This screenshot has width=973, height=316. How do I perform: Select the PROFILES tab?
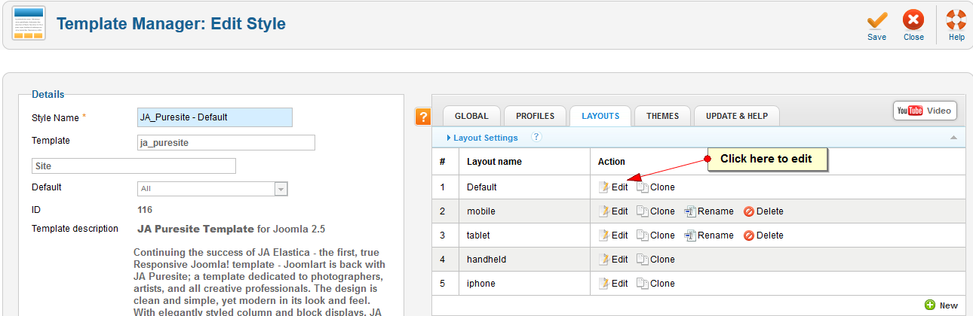(535, 116)
